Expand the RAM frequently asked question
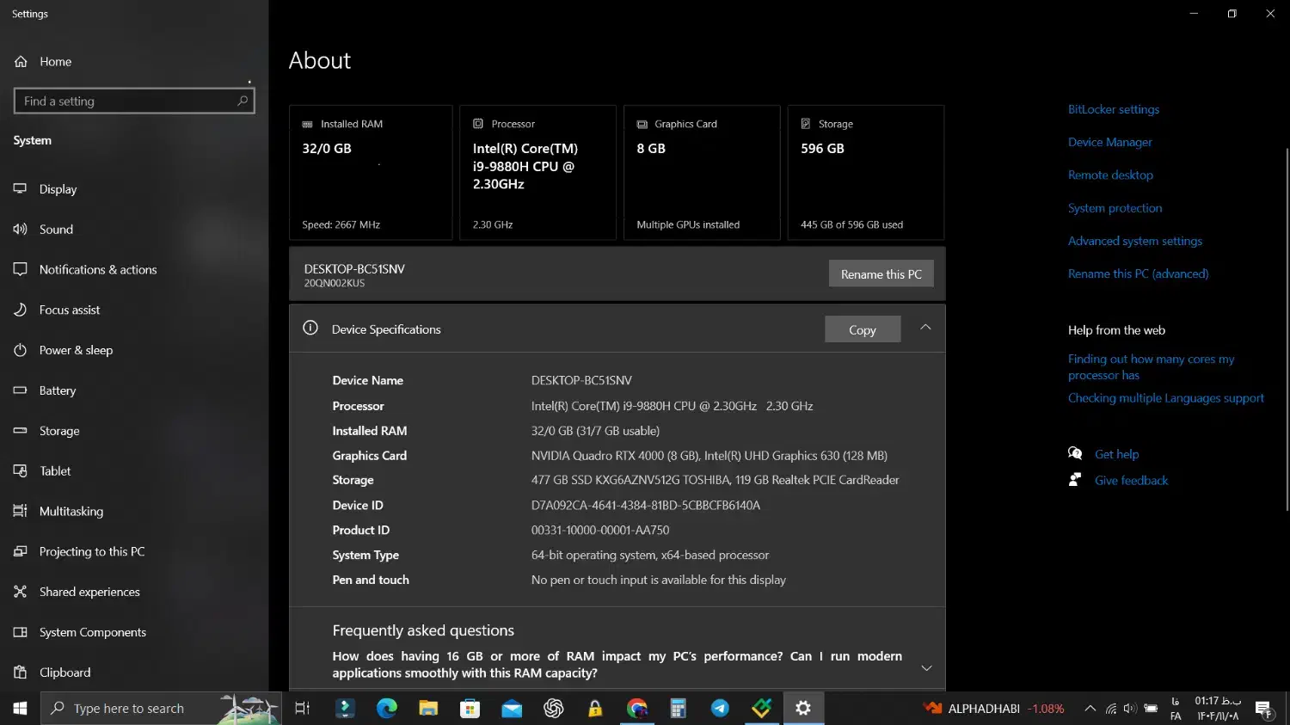The height and width of the screenshot is (725, 1290). [x=926, y=667]
